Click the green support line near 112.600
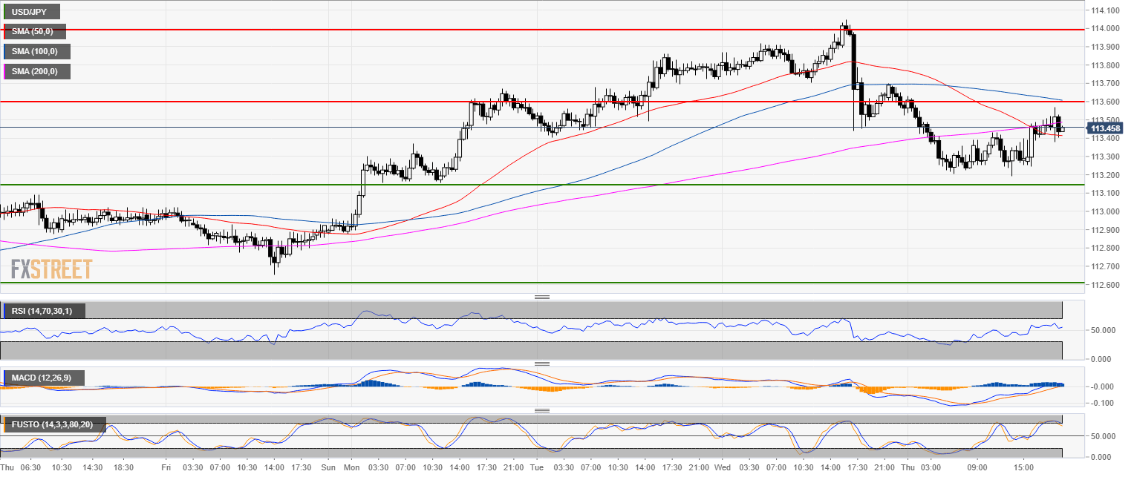The width and height of the screenshot is (1137, 477). (x=520, y=283)
